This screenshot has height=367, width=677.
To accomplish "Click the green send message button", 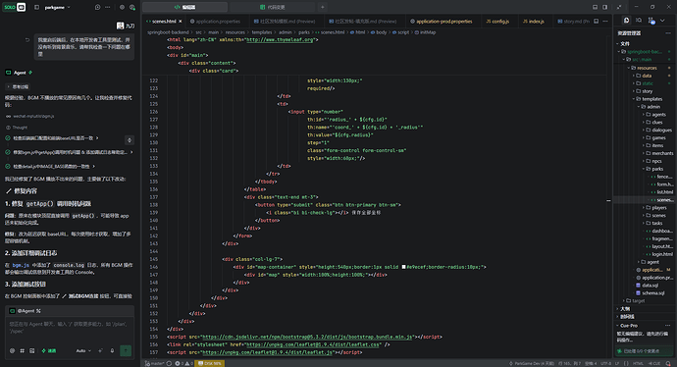I will (x=126, y=350).
